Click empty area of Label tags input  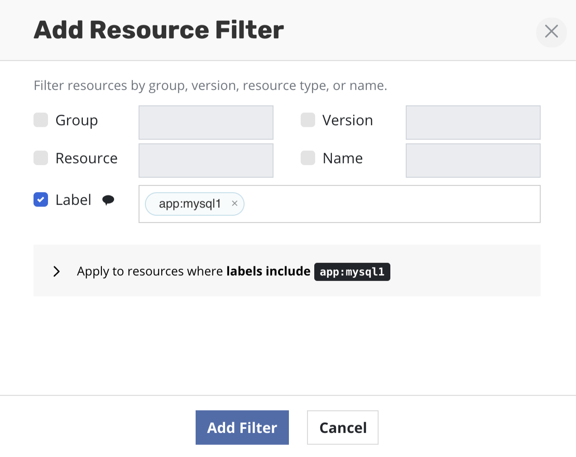pyautogui.click(x=389, y=204)
